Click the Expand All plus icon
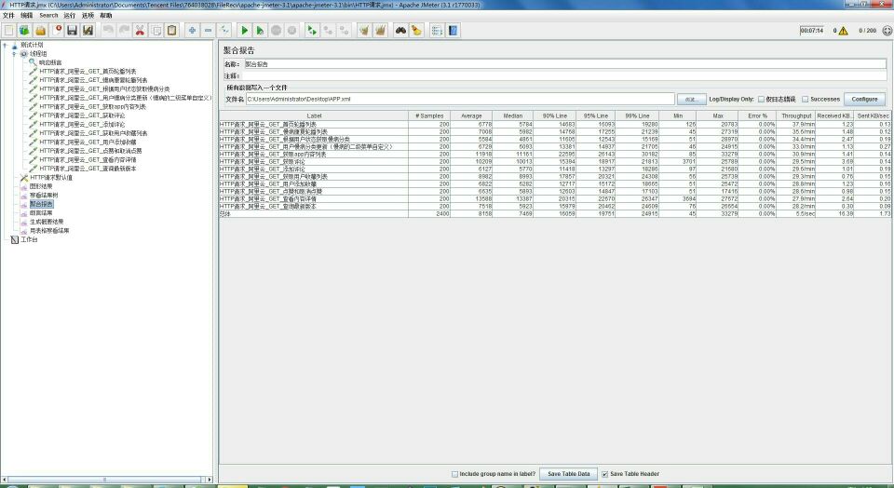This screenshot has width=894, height=488. pyautogui.click(x=192, y=31)
